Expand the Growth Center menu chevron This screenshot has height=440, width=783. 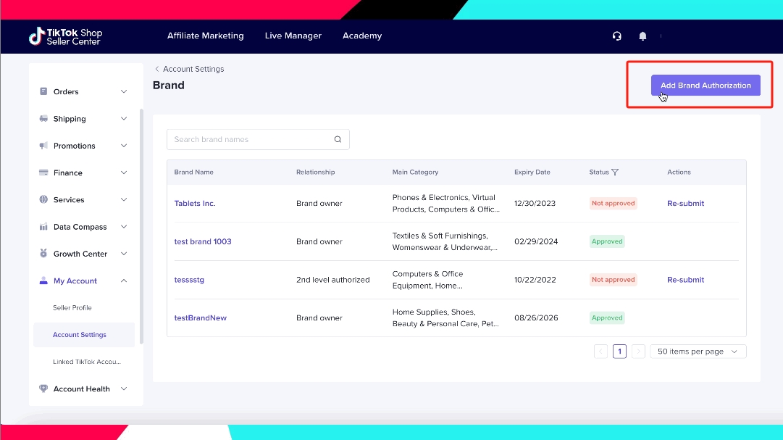(124, 254)
